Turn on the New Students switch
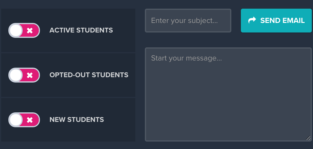313x149 pixels. coord(24,120)
